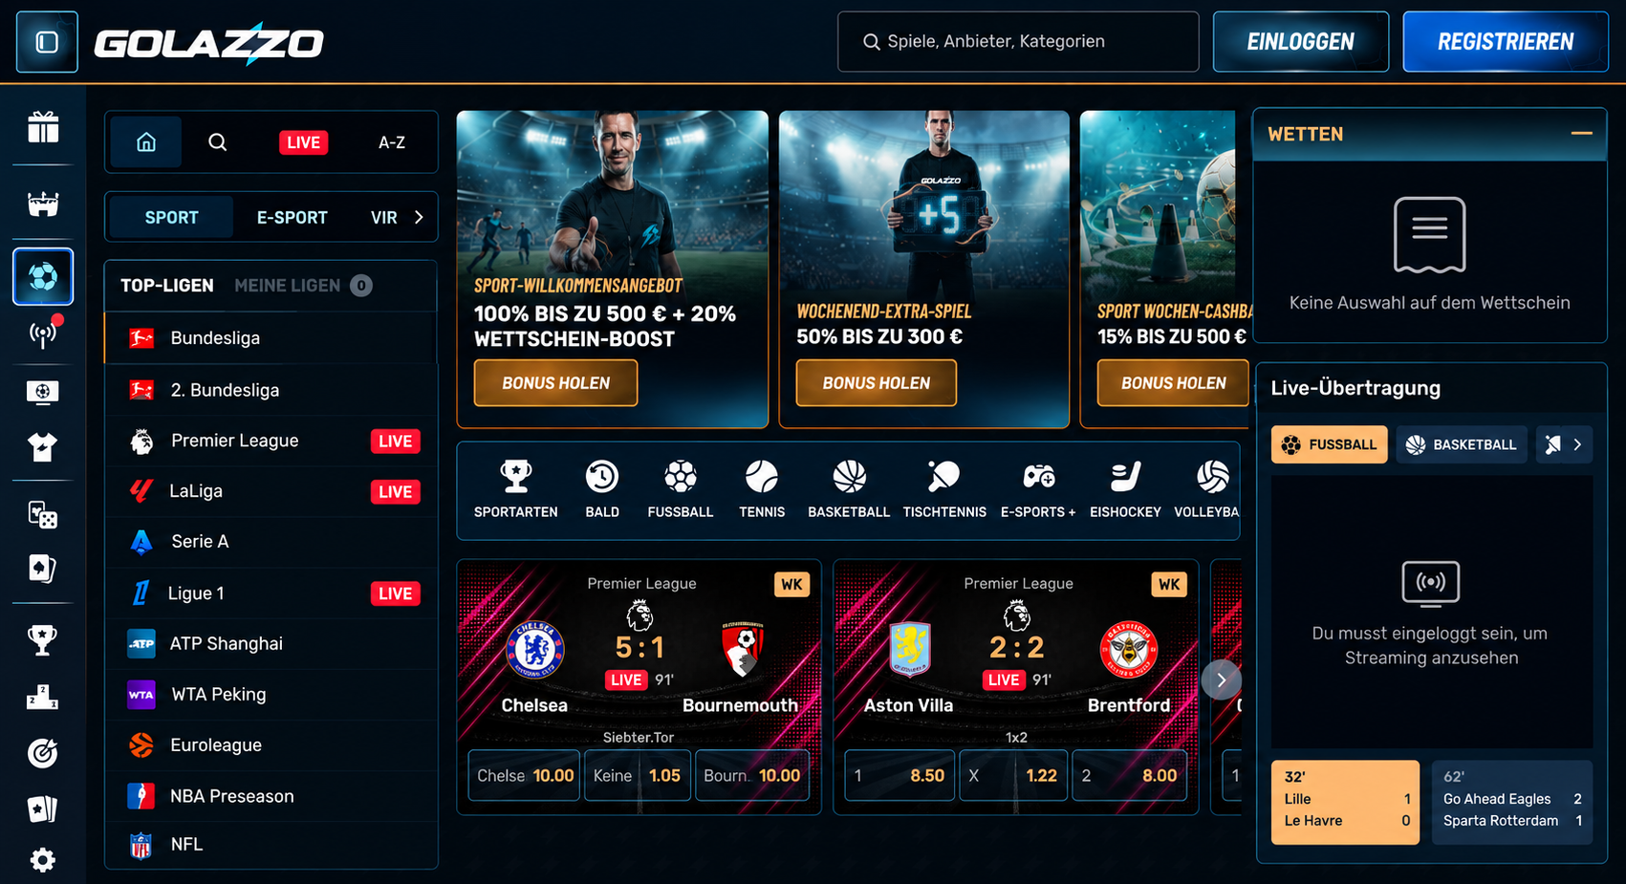Choose the Eishockey category icon
1626x884 pixels.
tap(1126, 490)
